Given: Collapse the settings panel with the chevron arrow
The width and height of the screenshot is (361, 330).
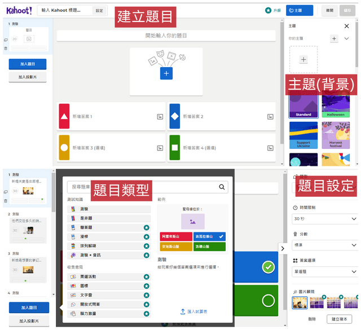Looking at the screenshot, I should click(283, 248).
